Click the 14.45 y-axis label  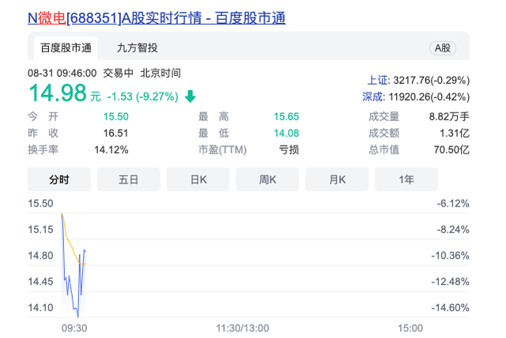click(x=40, y=282)
